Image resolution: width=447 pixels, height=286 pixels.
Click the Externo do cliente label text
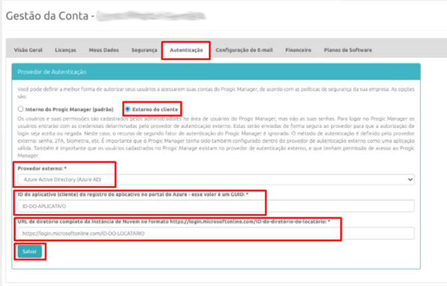(x=155, y=109)
